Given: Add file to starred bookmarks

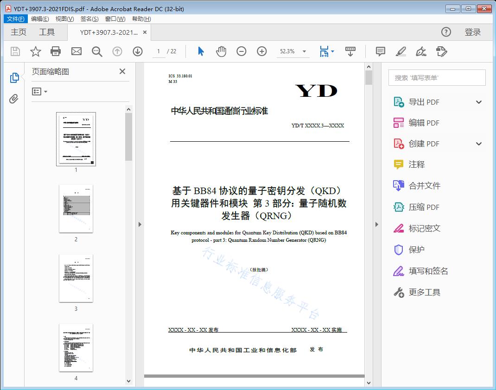Looking at the screenshot, I should (x=35, y=51).
